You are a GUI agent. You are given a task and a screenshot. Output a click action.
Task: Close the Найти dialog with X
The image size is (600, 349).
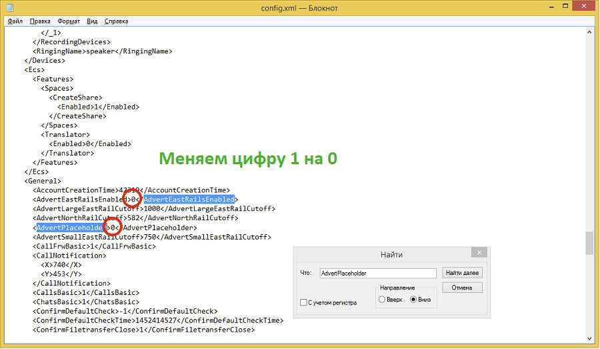click(478, 253)
